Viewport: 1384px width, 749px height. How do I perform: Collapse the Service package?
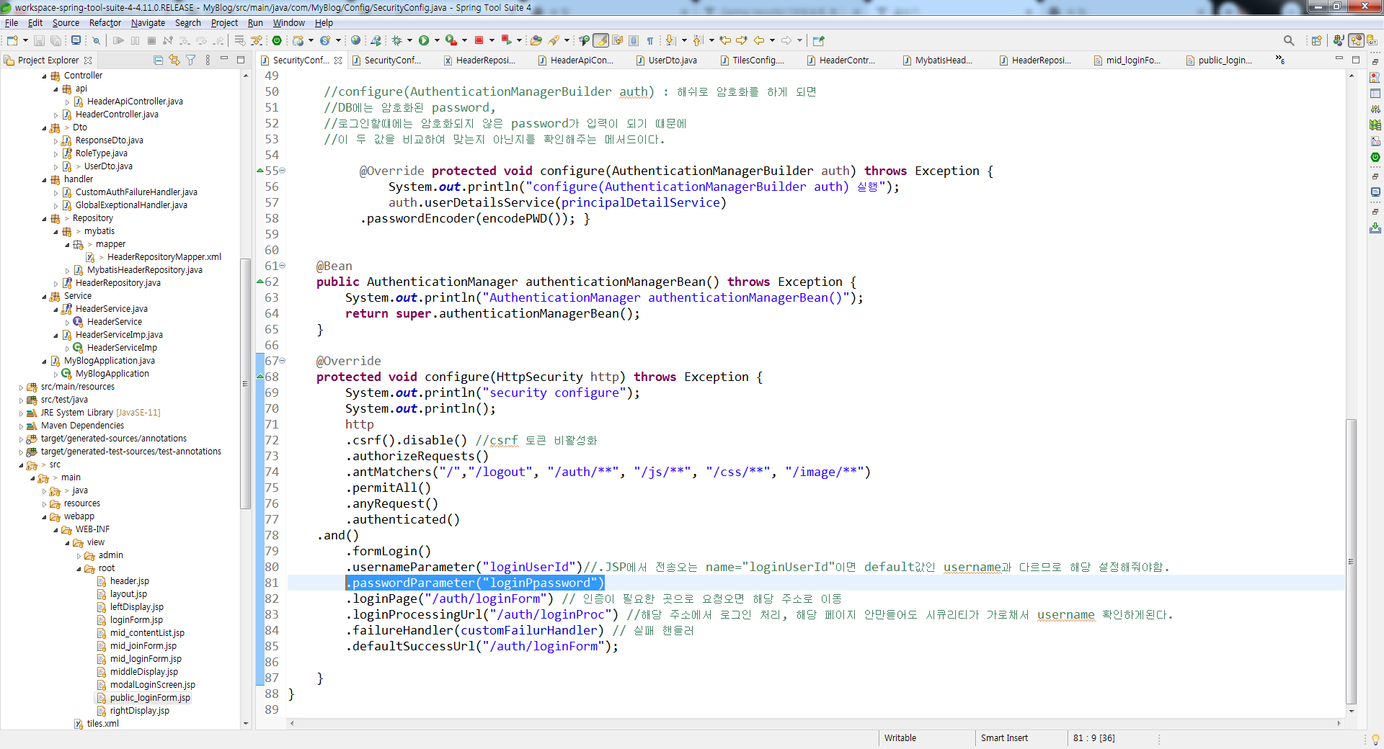coord(45,296)
